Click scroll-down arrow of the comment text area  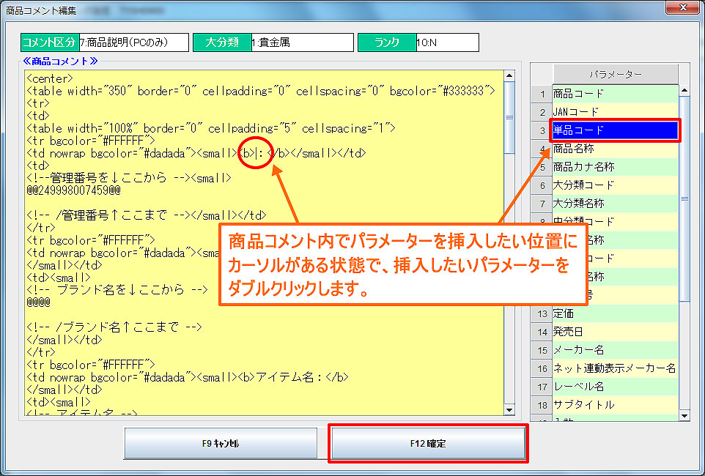[x=509, y=410]
